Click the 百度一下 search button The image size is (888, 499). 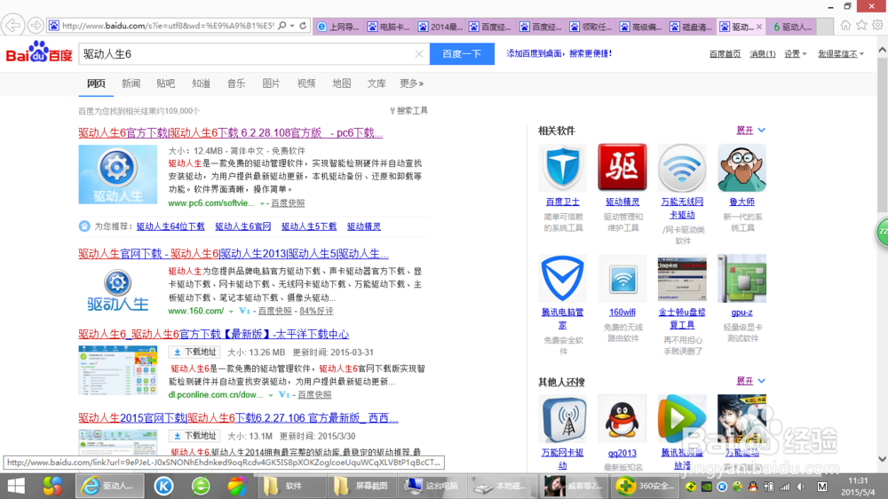point(462,54)
